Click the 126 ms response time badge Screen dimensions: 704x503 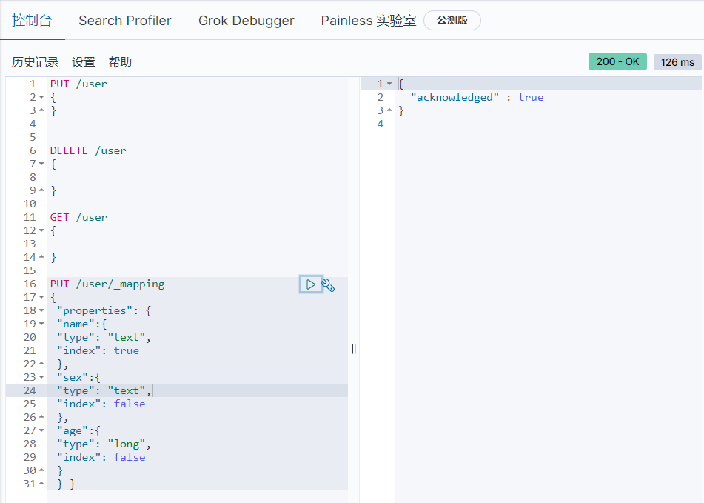tap(677, 61)
